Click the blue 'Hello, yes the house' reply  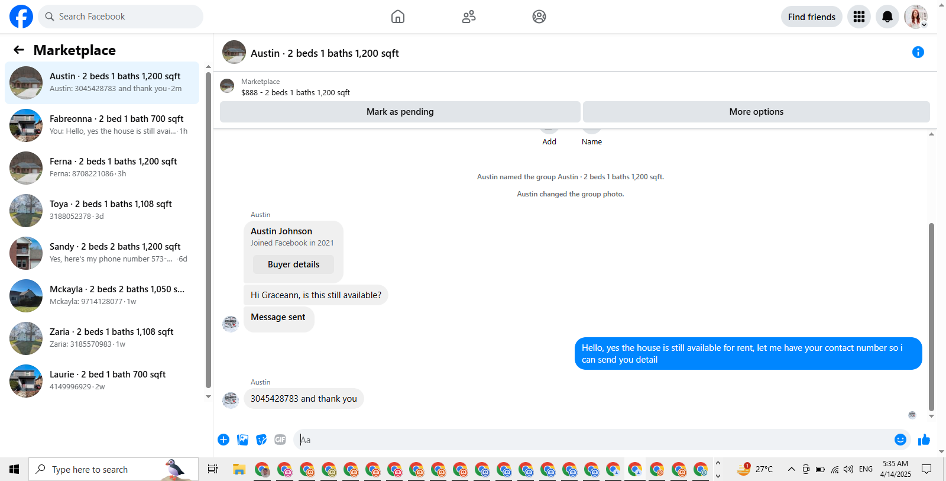(748, 354)
